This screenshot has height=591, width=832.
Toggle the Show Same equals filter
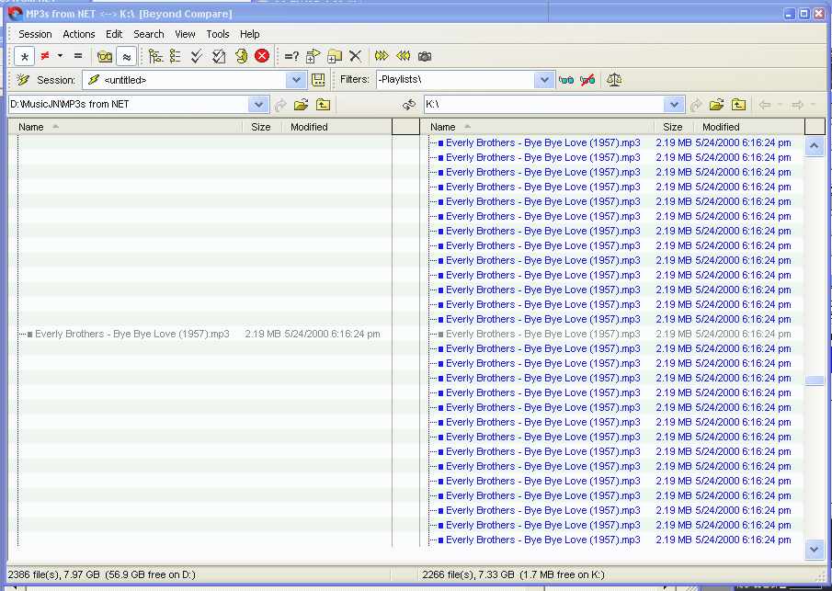pyautogui.click(x=78, y=56)
